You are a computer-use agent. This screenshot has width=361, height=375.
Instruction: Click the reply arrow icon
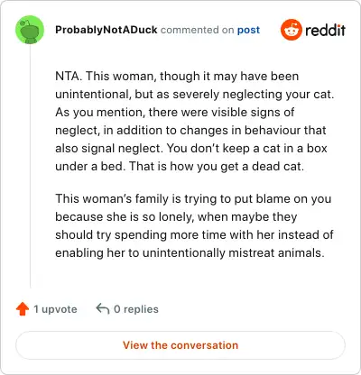point(103,308)
